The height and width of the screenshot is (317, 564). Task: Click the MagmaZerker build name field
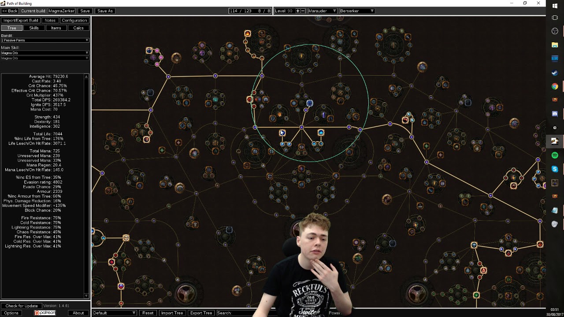(62, 11)
